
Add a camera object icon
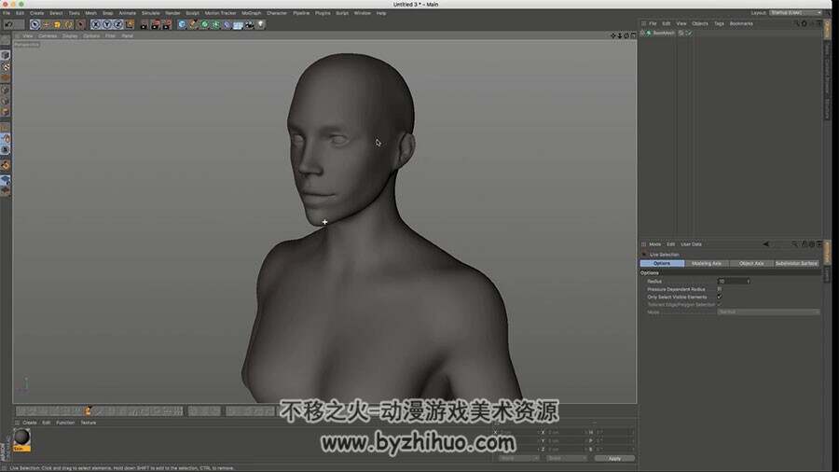[x=249, y=24]
